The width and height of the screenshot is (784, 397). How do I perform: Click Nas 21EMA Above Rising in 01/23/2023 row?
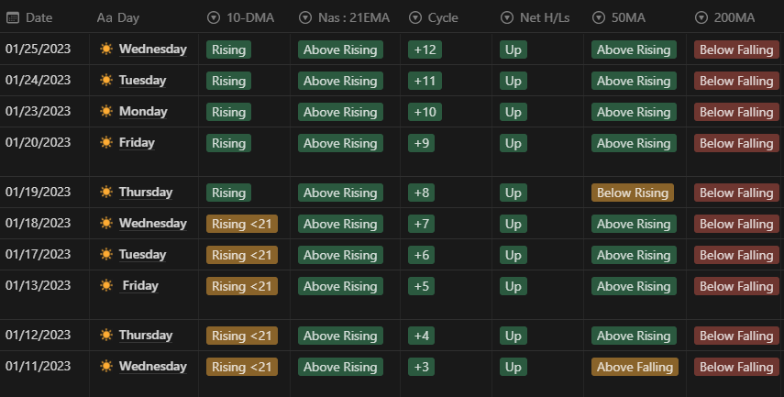[x=340, y=112]
